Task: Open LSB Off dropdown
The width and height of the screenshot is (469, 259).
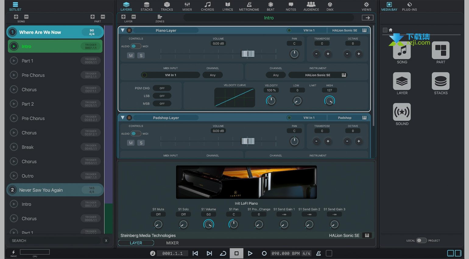Action: pyautogui.click(x=162, y=96)
